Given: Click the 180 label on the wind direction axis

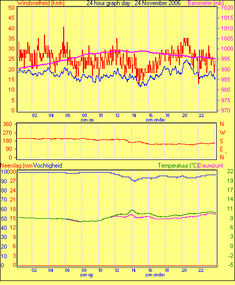Looking at the screenshot, I should (7, 141).
